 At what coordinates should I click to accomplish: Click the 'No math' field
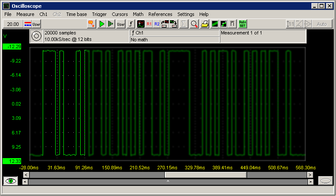click(x=175, y=40)
